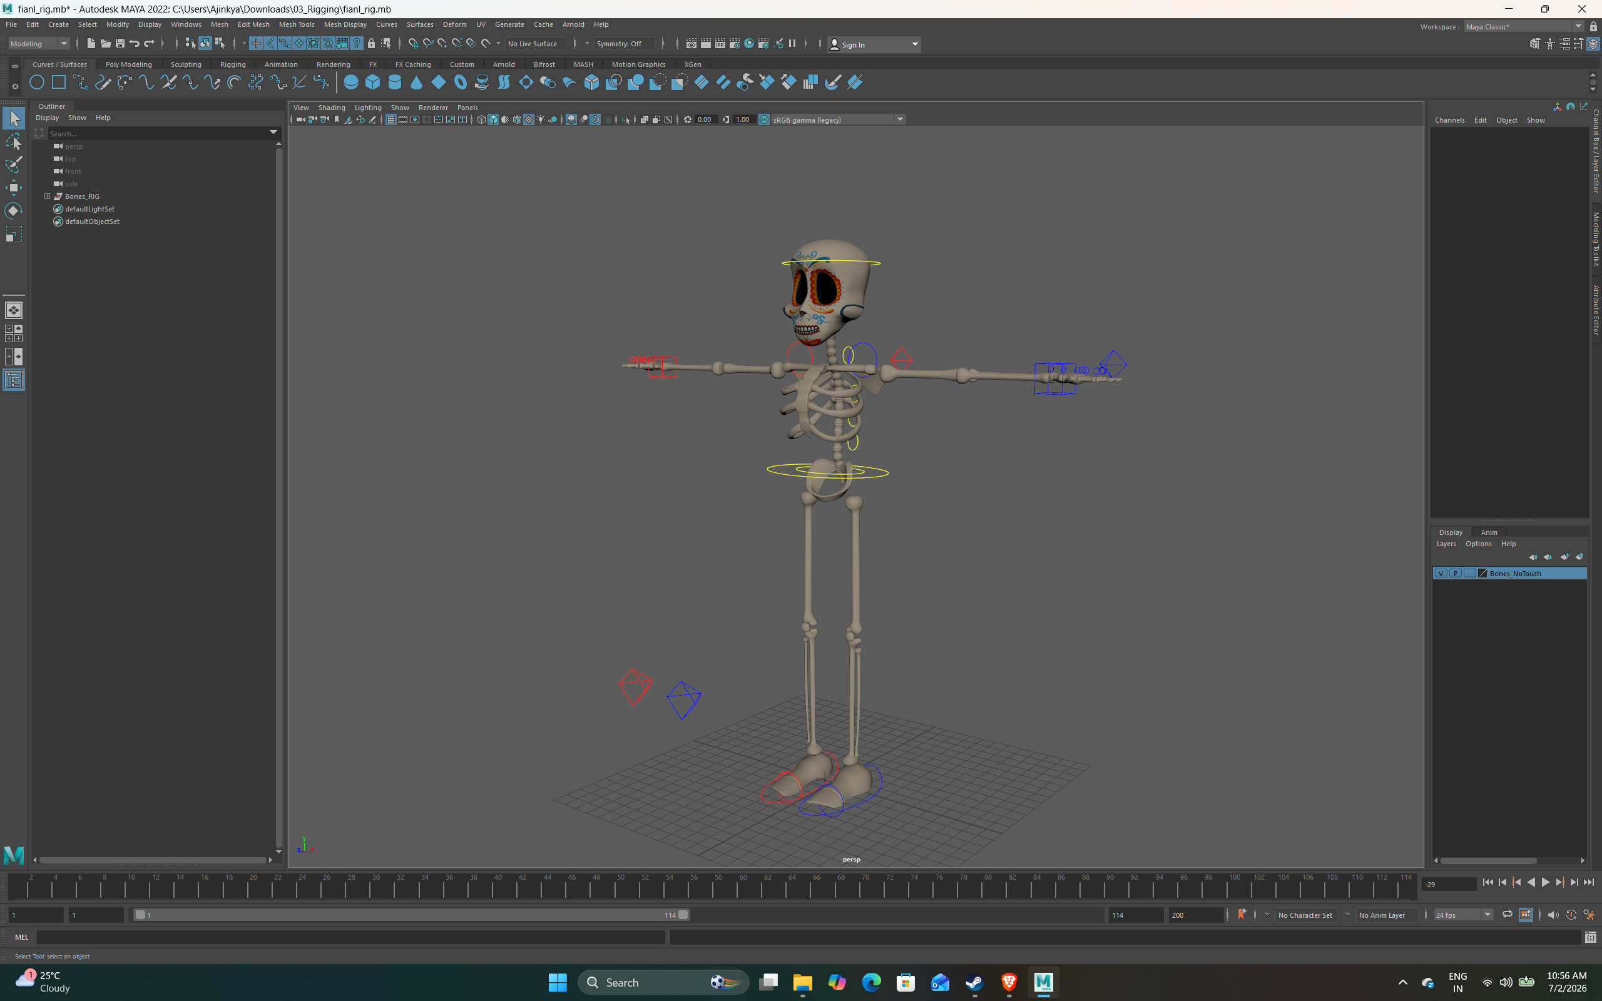1602x1001 pixels.
Task: Click Options in Layer Editor
Action: point(1478,544)
